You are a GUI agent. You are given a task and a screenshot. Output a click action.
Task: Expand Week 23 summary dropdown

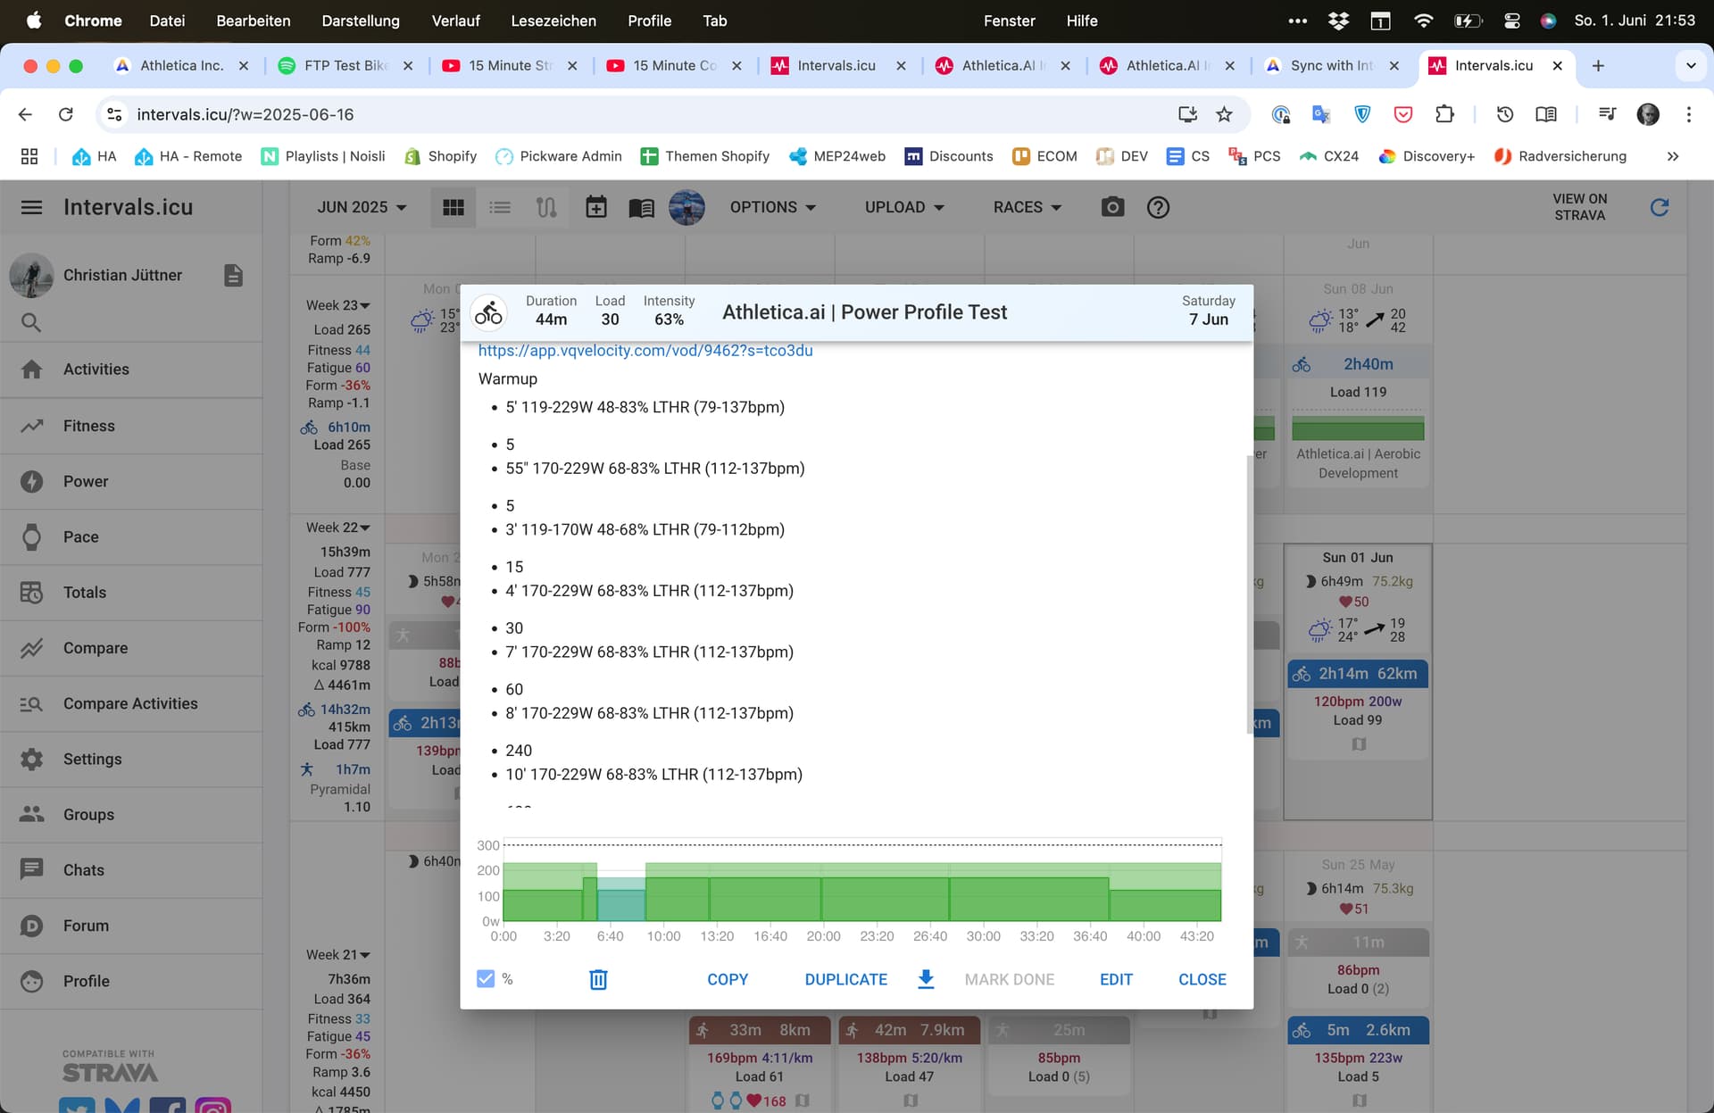pos(338,305)
